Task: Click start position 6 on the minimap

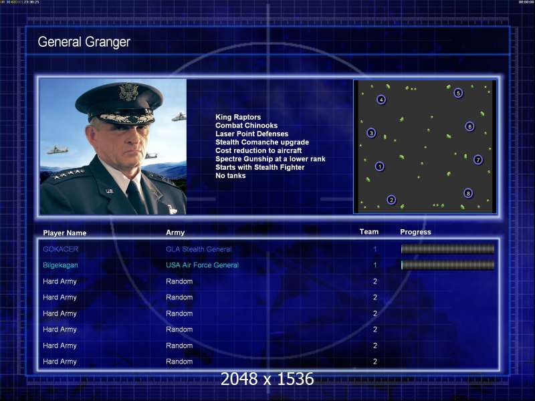Action: [x=470, y=126]
